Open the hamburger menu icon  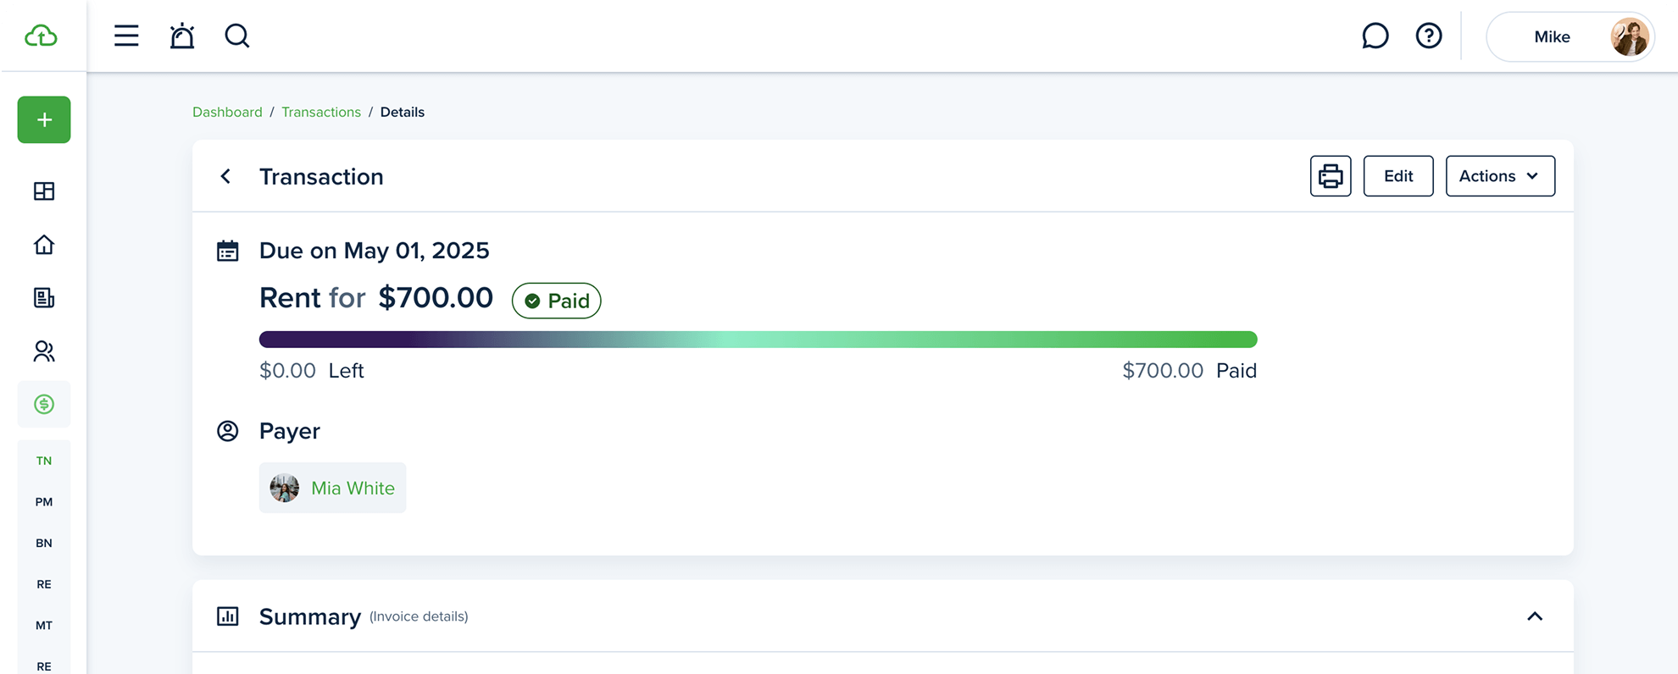click(126, 36)
